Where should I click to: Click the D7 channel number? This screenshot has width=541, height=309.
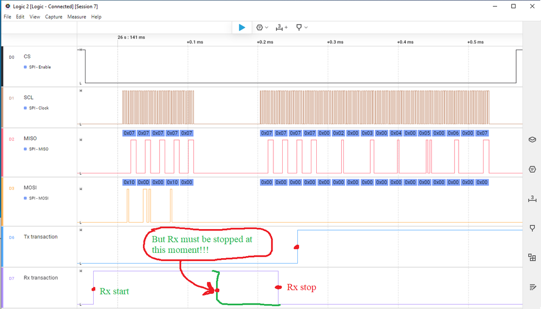click(x=11, y=278)
